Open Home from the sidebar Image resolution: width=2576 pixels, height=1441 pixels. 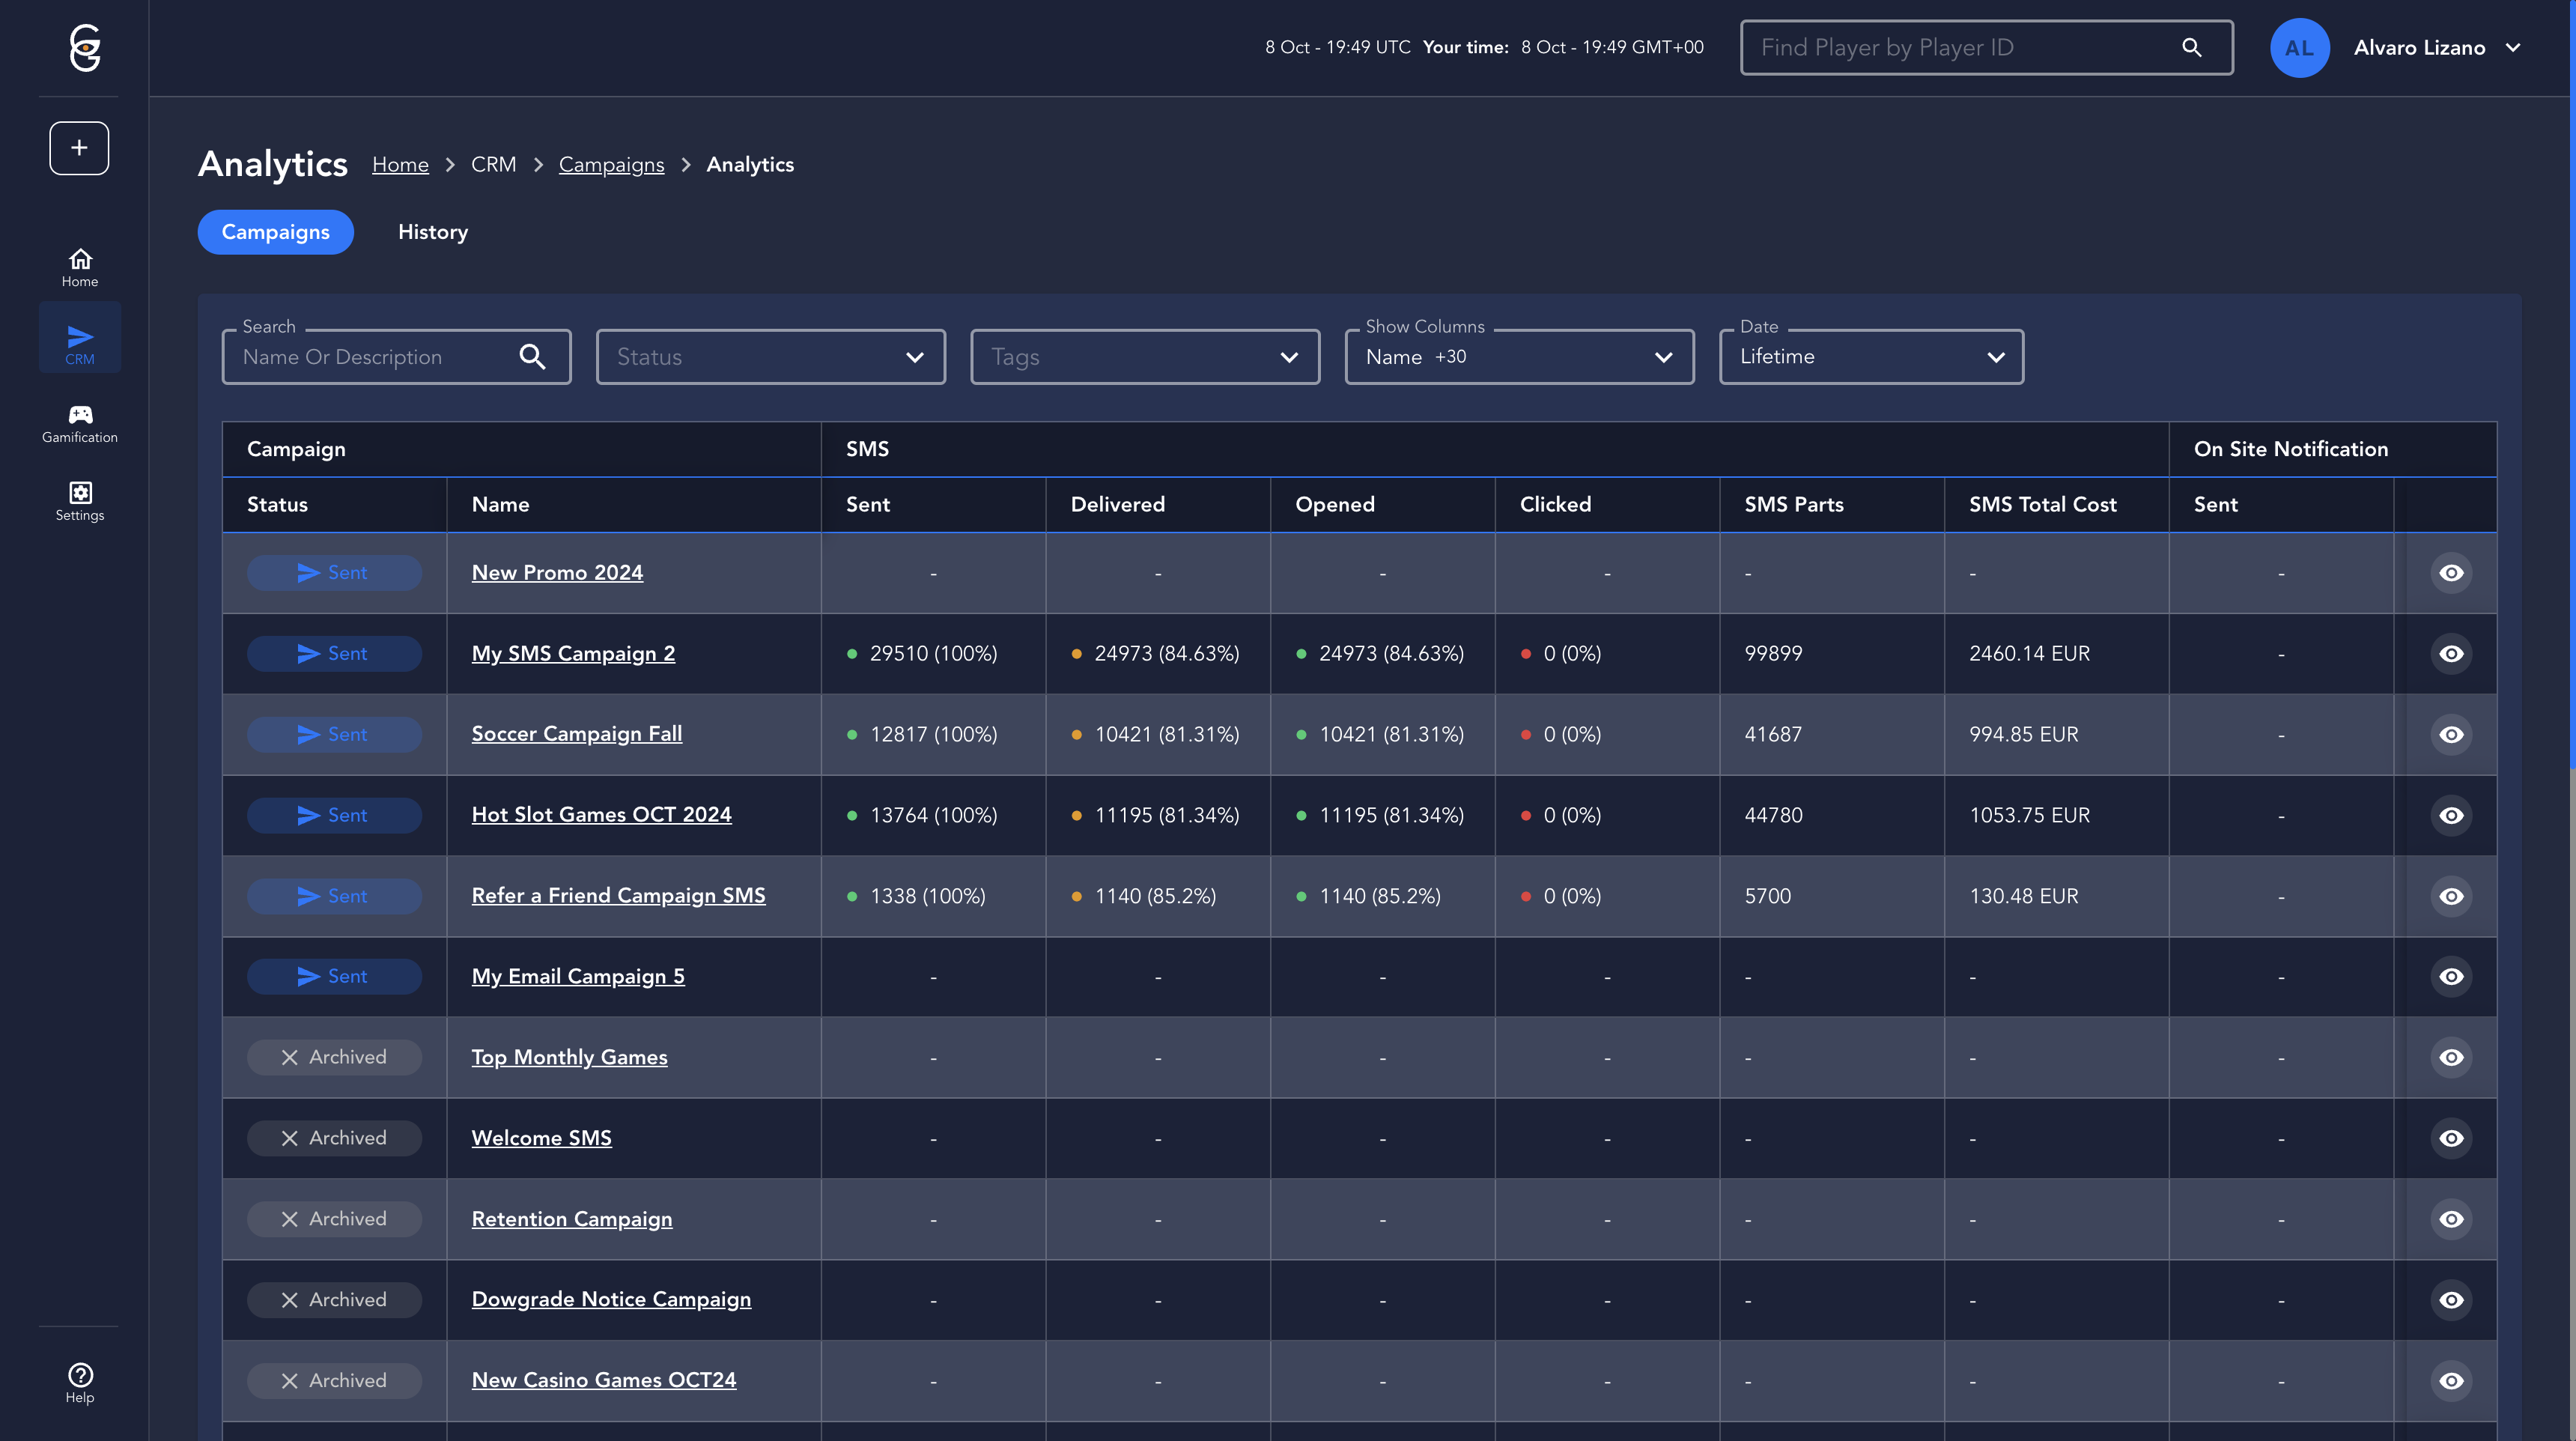80,267
